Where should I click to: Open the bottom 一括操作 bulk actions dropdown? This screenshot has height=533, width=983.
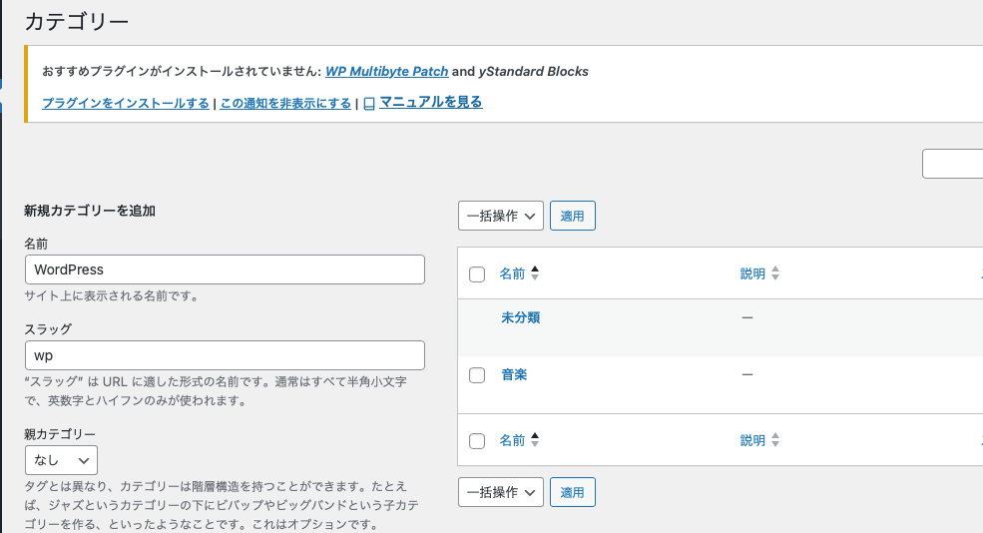tap(500, 492)
